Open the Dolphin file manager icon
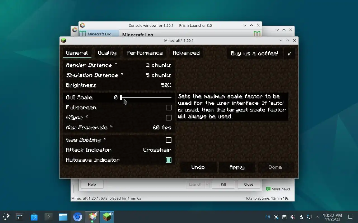This screenshot has height=223, width=358. [63, 217]
